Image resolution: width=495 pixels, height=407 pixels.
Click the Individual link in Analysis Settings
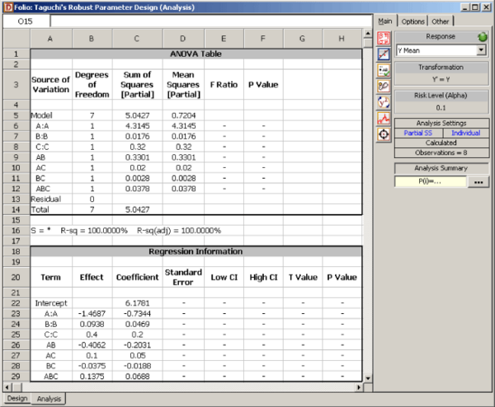click(465, 133)
